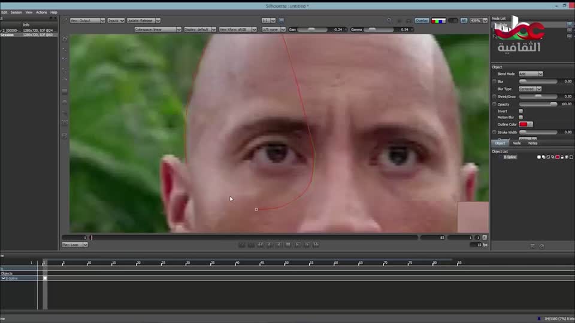The image size is (575, 323).
Task: Switch to the Notes tab
Action: [532, 143]
